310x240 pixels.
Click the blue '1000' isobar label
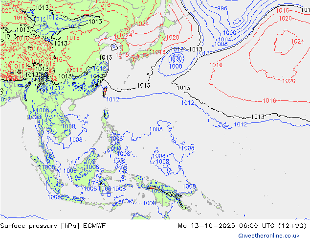[x=229, y=33]
